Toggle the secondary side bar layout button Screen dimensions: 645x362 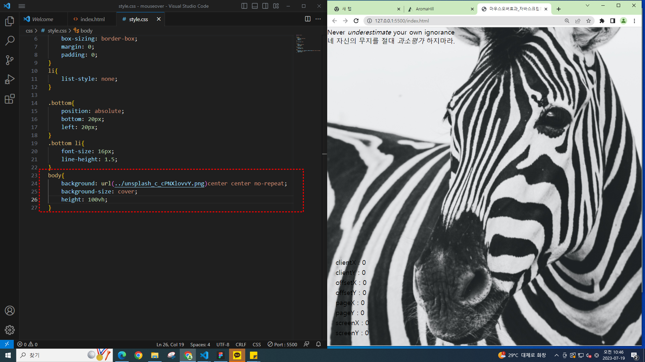(265, 6)
